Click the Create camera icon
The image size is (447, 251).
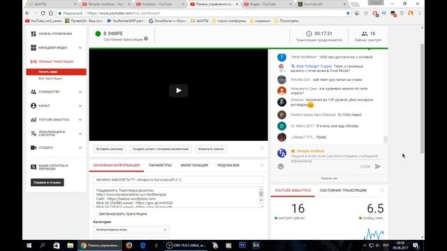click(x=34, y=147)
